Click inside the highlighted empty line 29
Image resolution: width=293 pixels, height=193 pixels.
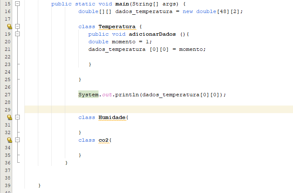[159, 109]
